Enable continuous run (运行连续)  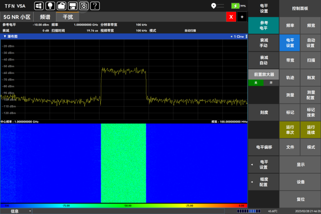click(311, 130)
